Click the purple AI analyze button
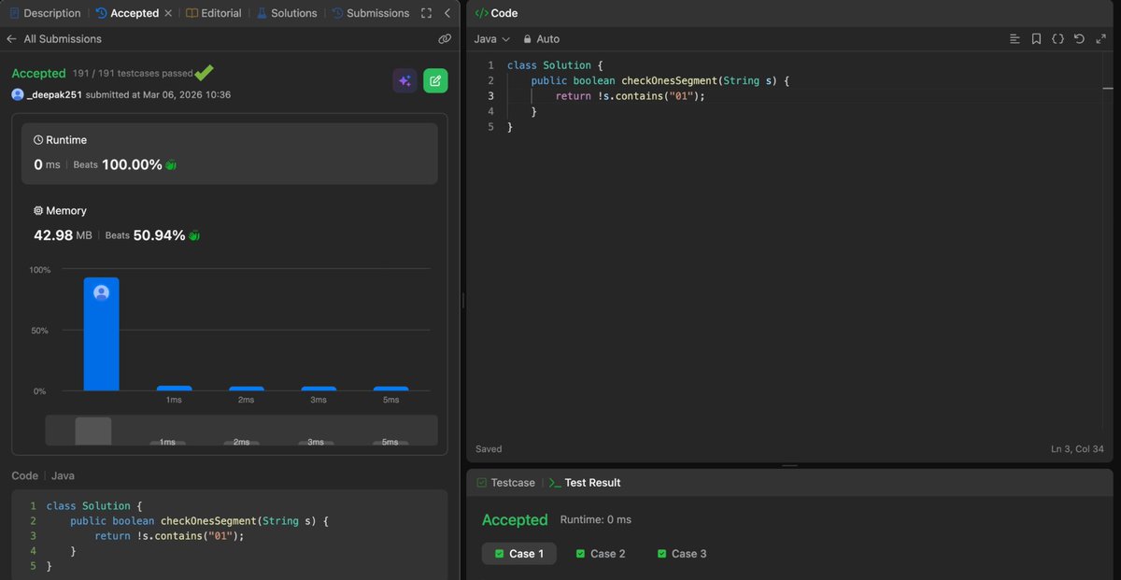 point(404,81)
